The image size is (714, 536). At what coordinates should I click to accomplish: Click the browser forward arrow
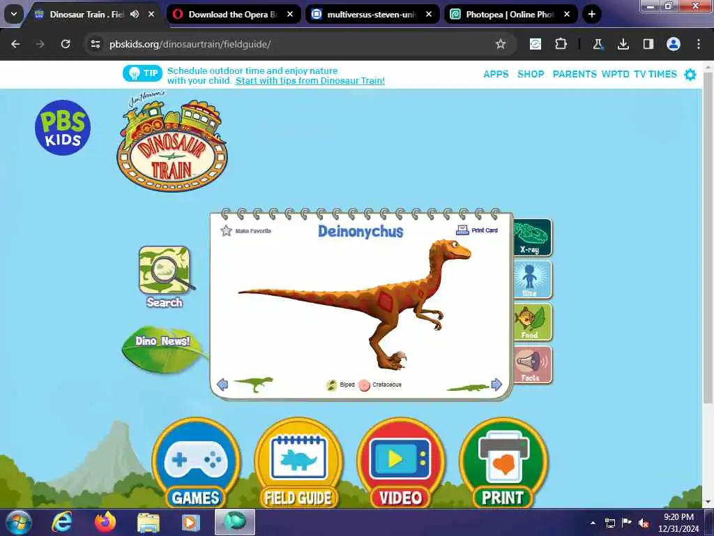point(40,44)
